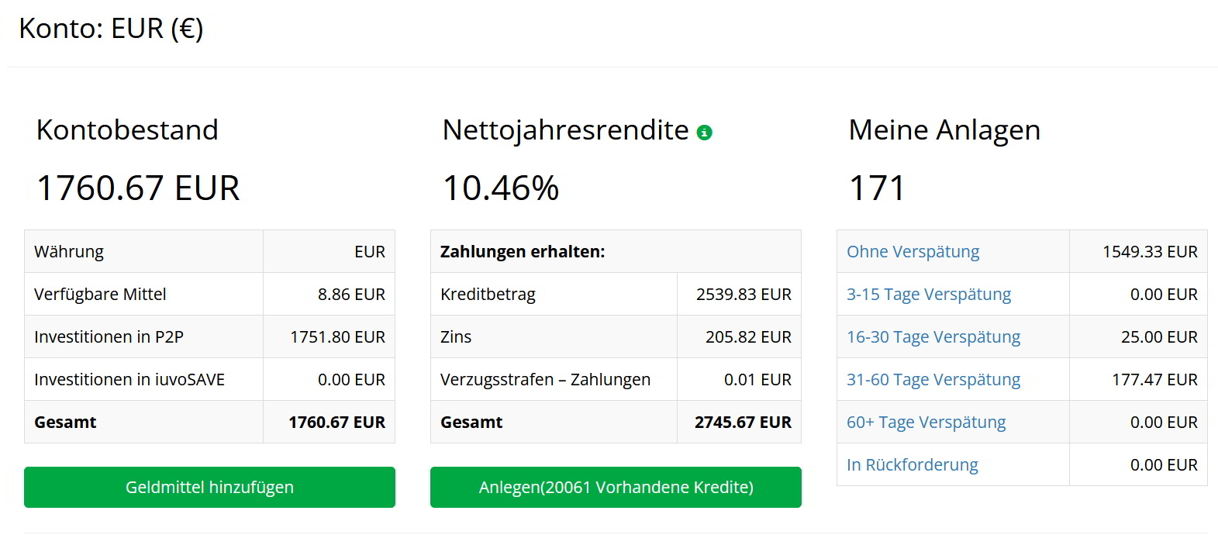Open the 60+ Tage Verspätung link
This screenshot has width=1218, height=552.
pyautogui.click(x=926, y=422)
